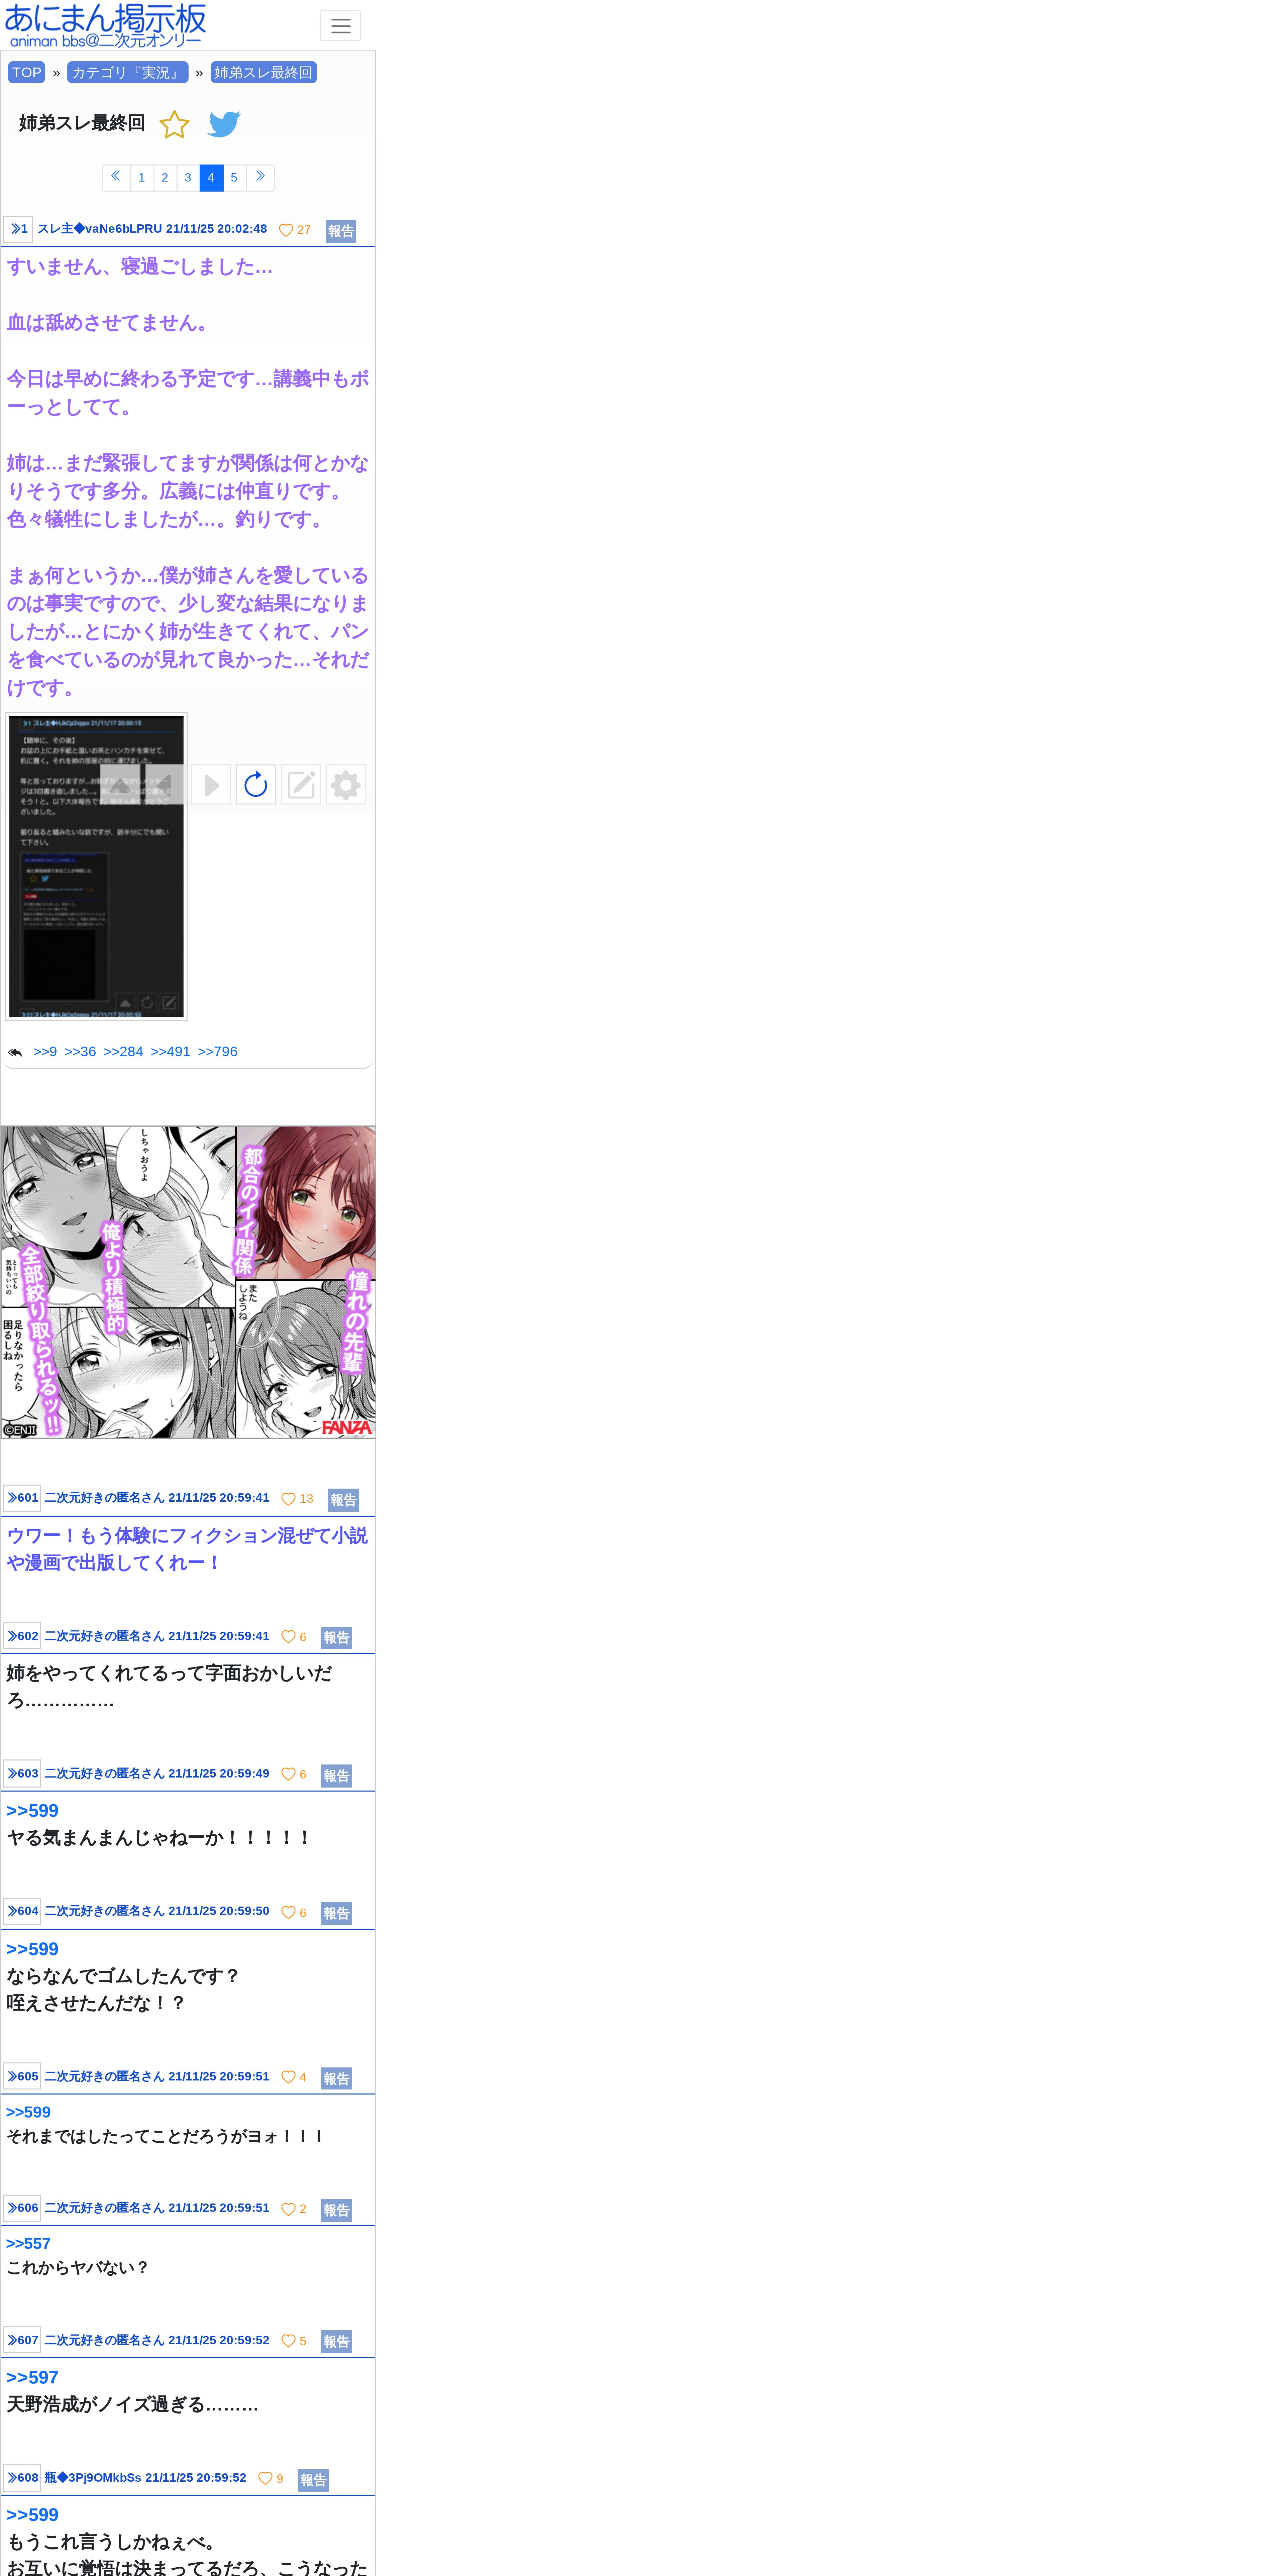Open the FANZA manga advertisement banner
This screenshot has height=2576, width=1288.
point(188,1282)
